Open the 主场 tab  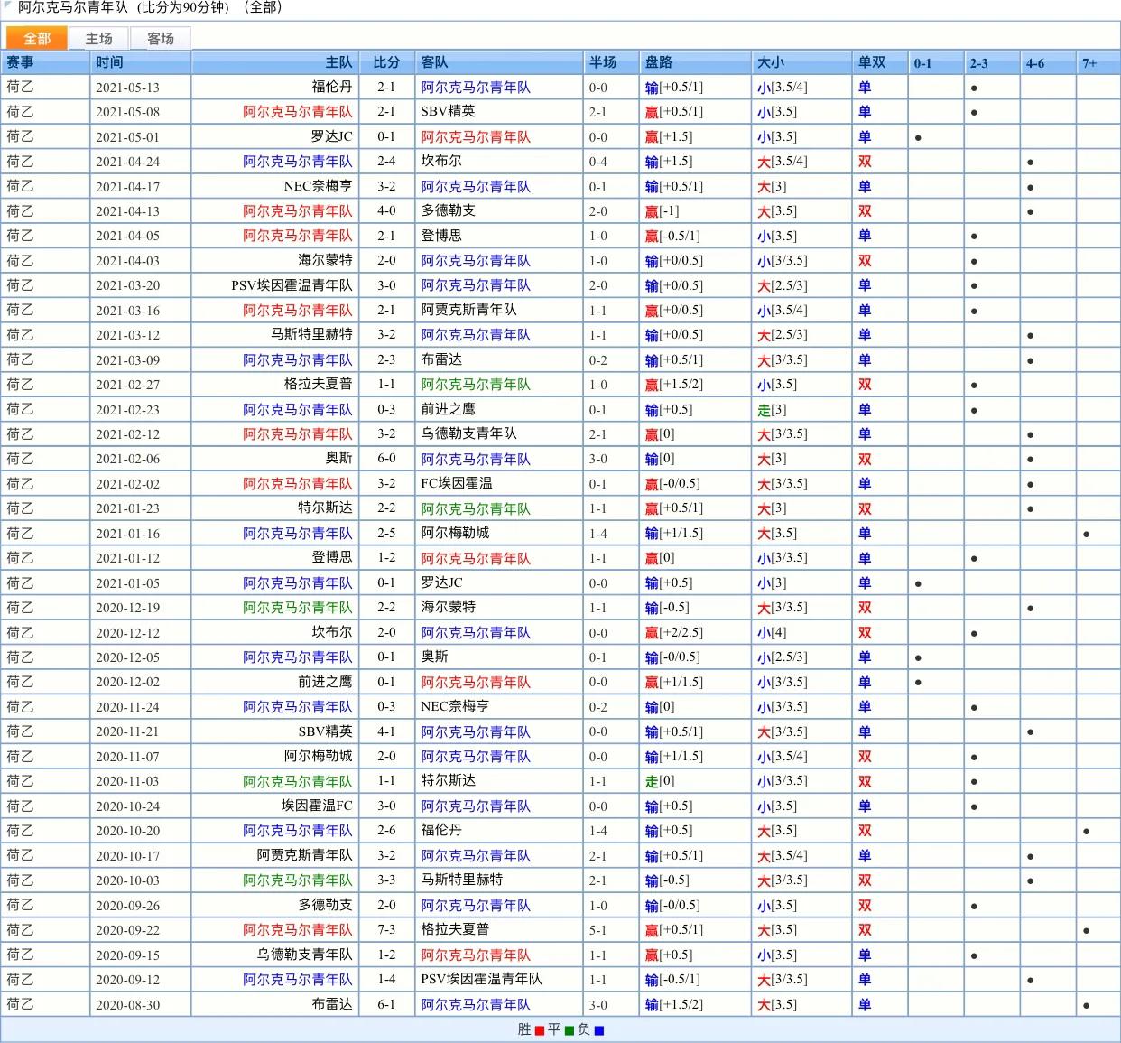click(x=98, y=38)
